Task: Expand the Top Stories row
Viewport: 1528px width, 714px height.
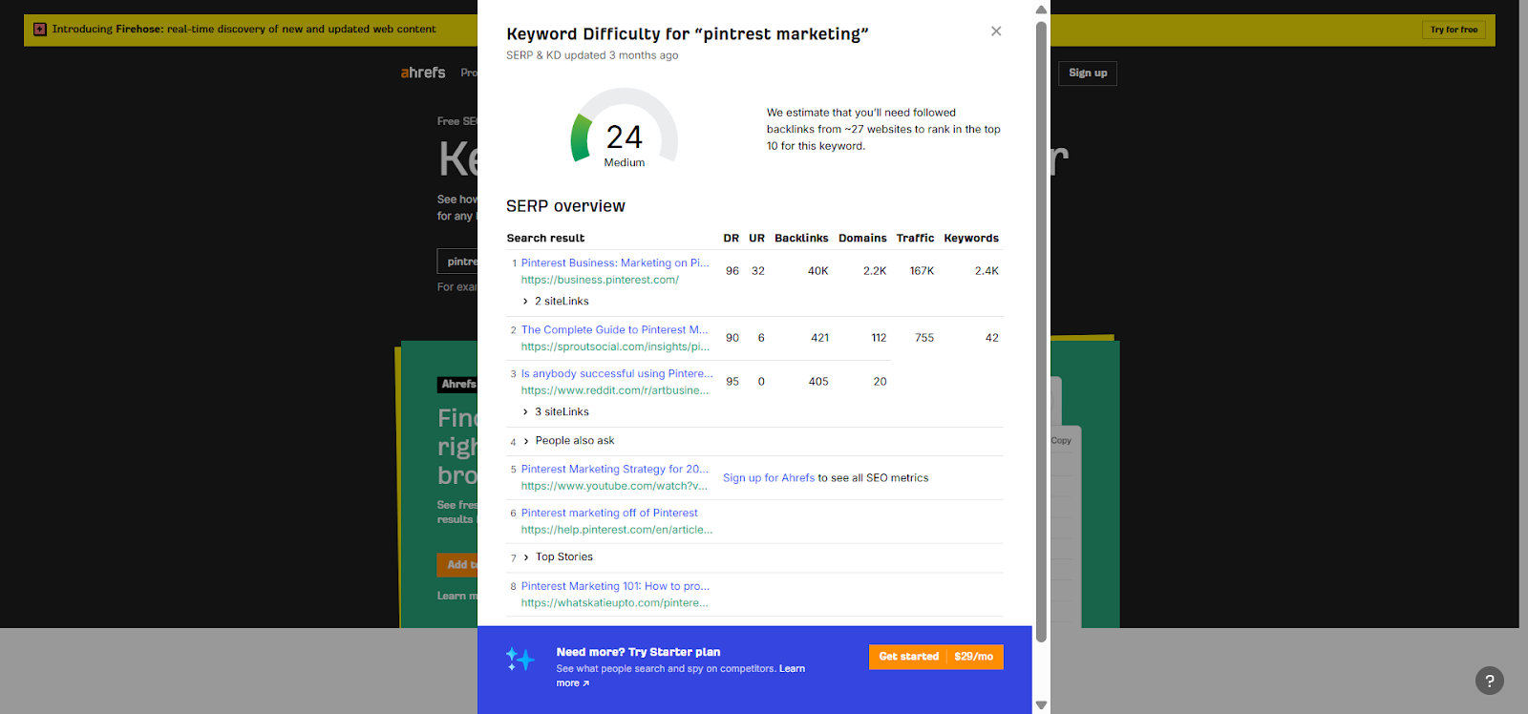Action: coord(559,557)
